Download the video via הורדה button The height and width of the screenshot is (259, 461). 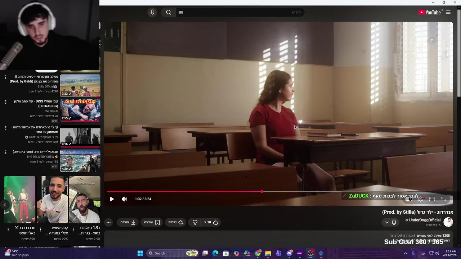[128, 222]
